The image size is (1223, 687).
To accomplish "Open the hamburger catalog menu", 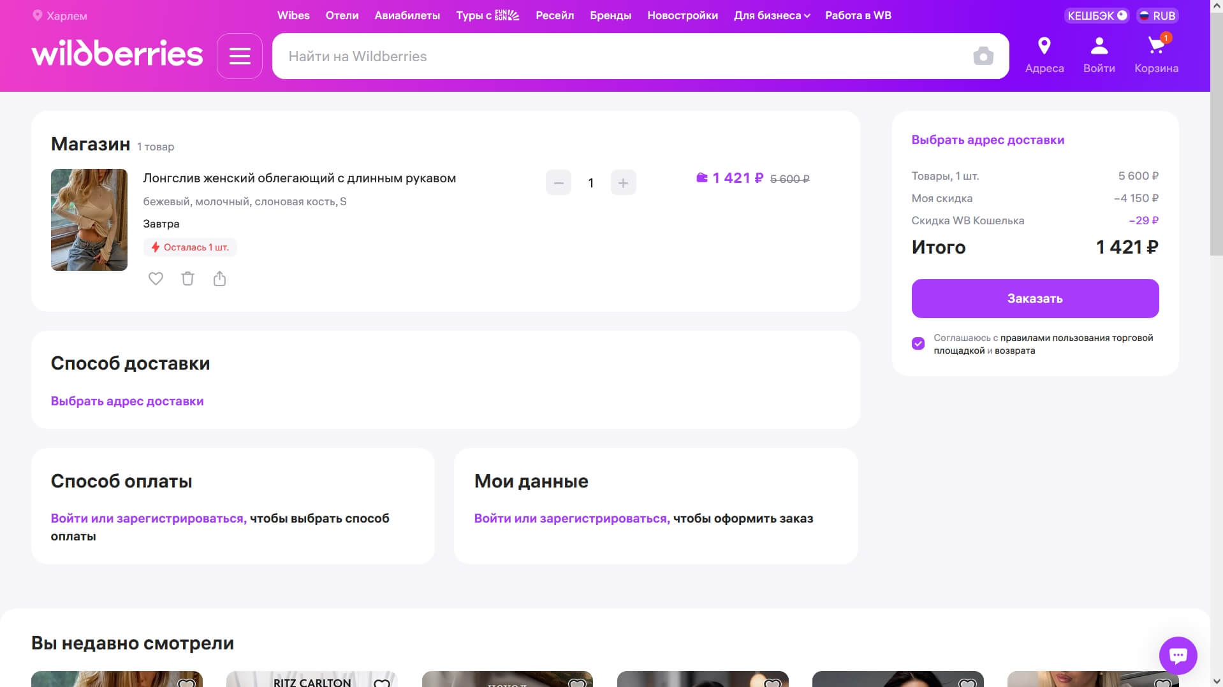I will coord(239,56).
